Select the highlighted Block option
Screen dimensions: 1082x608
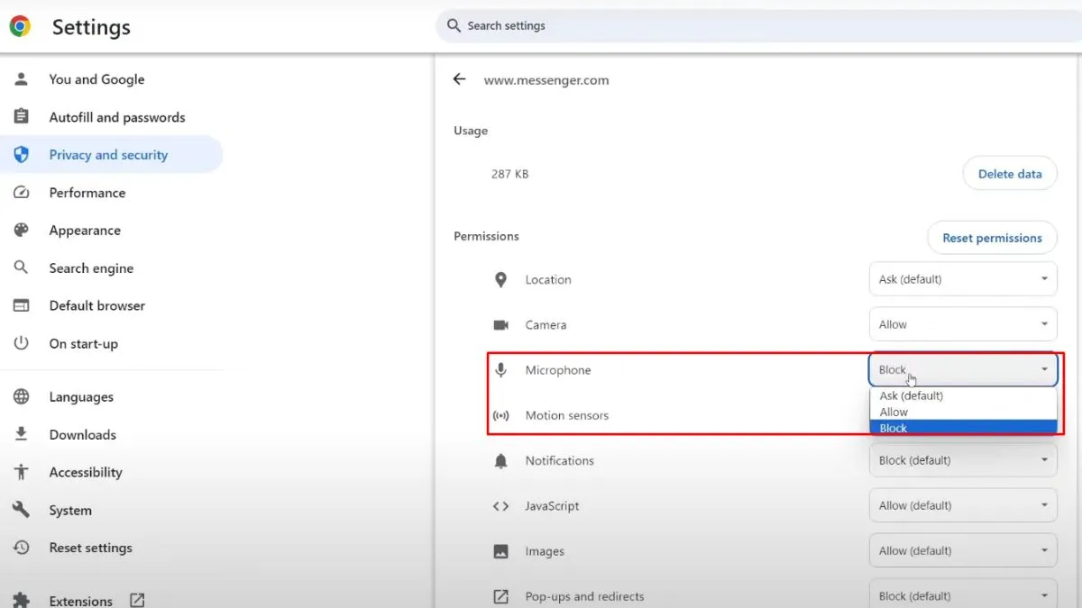tap(894, 428)
